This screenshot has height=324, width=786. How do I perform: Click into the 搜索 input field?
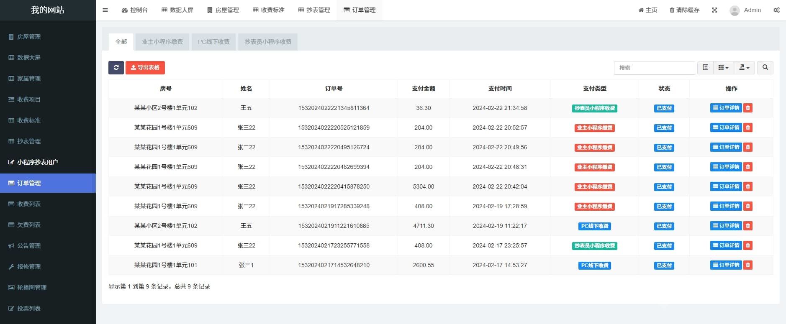point(654,68)
